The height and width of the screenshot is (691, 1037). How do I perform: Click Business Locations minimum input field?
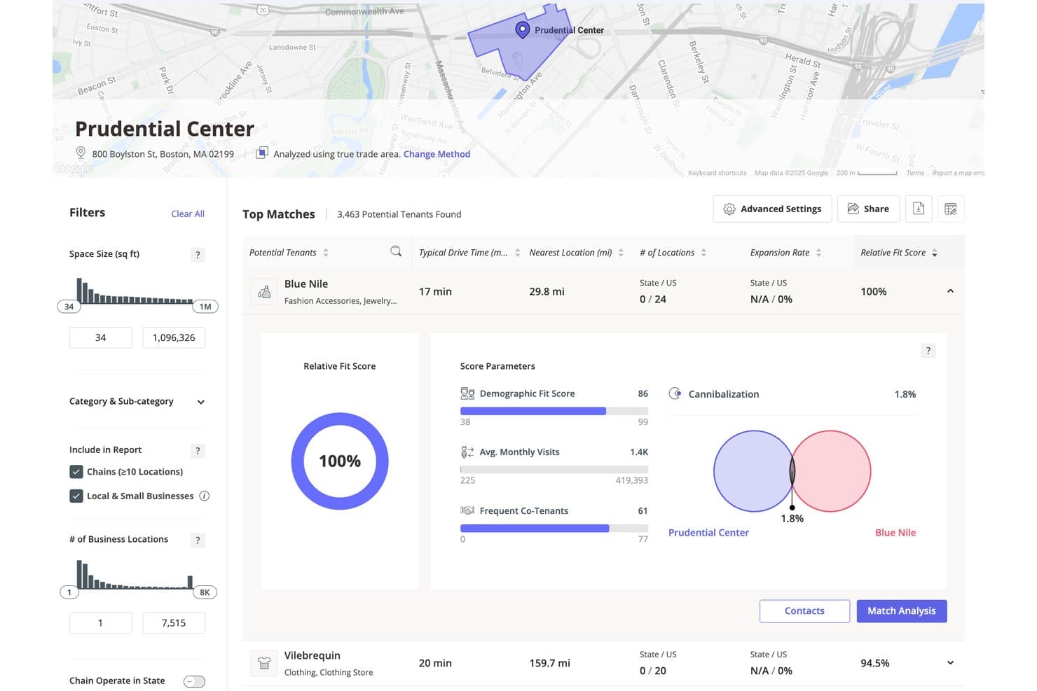100,623
